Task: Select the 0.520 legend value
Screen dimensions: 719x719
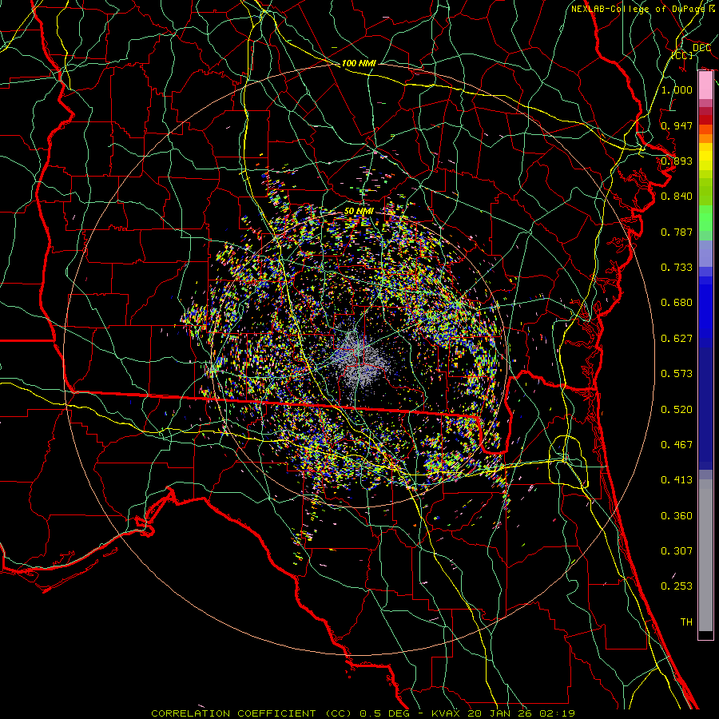Action: click(677, 410)
